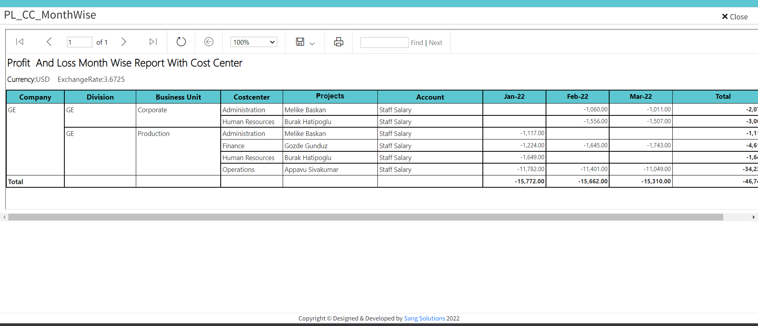The image size is (758, 326).
Task: Go to the previous report page
Action: point(49,42)
